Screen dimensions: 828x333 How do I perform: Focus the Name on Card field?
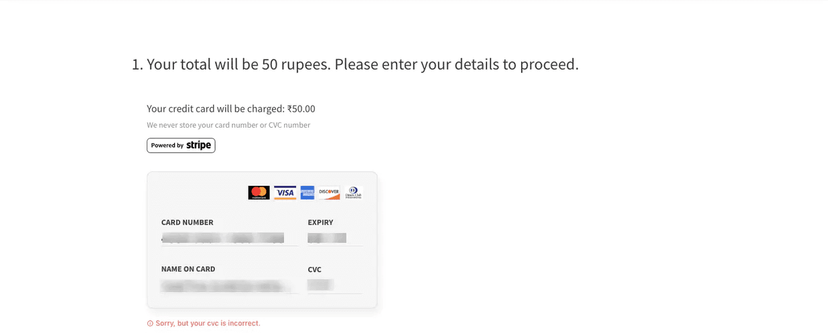228,286
